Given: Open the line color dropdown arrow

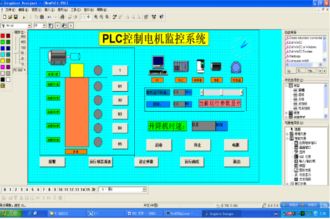Looking at the screenshot, I should point(71,25).
